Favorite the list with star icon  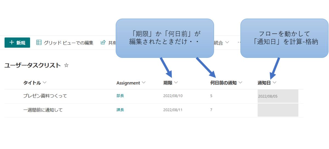[66, 65]
